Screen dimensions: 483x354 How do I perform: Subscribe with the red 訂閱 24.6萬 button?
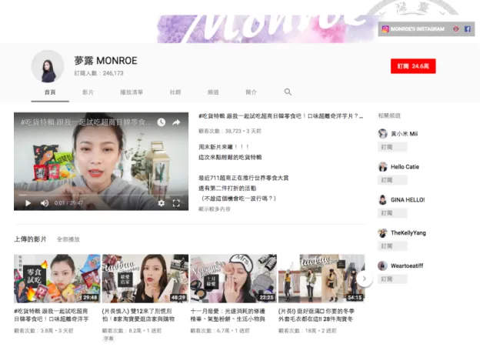pos(413,66)
